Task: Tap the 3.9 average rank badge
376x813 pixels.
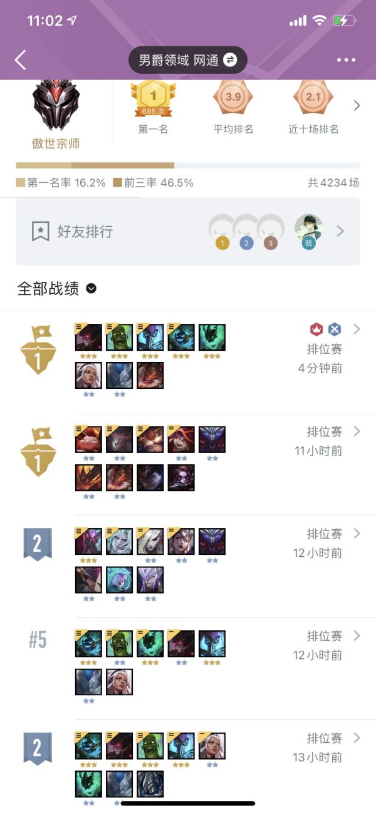Action: (233, 97)
